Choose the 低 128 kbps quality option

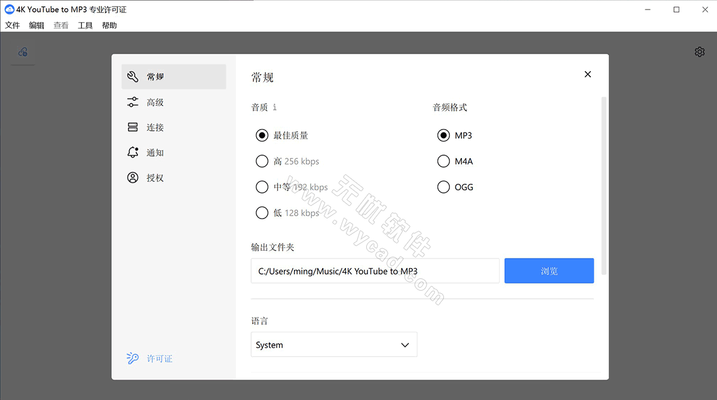pos(262,213)
